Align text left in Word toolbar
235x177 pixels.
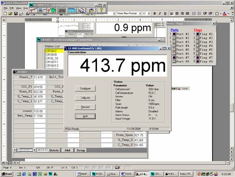[172, 14]
